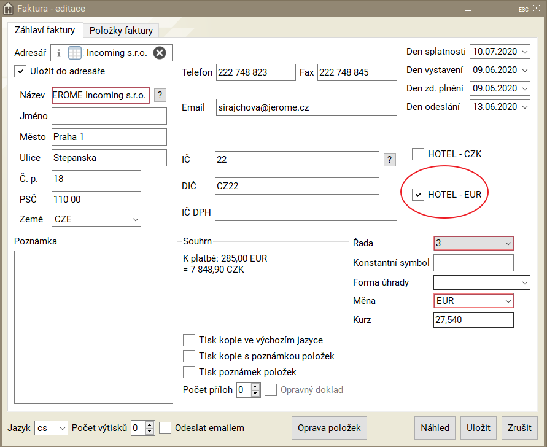The height and width of the screenshot is (447, 547).
Task: Uncheck Uložit do adresáře checkbox
Action: click(20, 71)
